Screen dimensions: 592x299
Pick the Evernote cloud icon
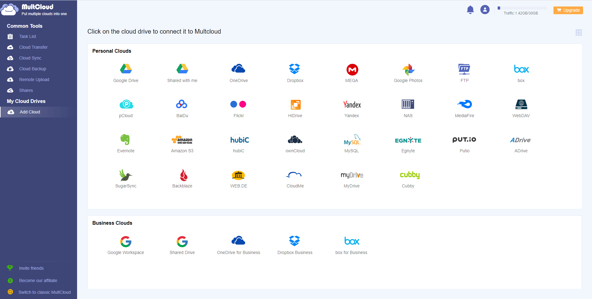tap(125, 139)
